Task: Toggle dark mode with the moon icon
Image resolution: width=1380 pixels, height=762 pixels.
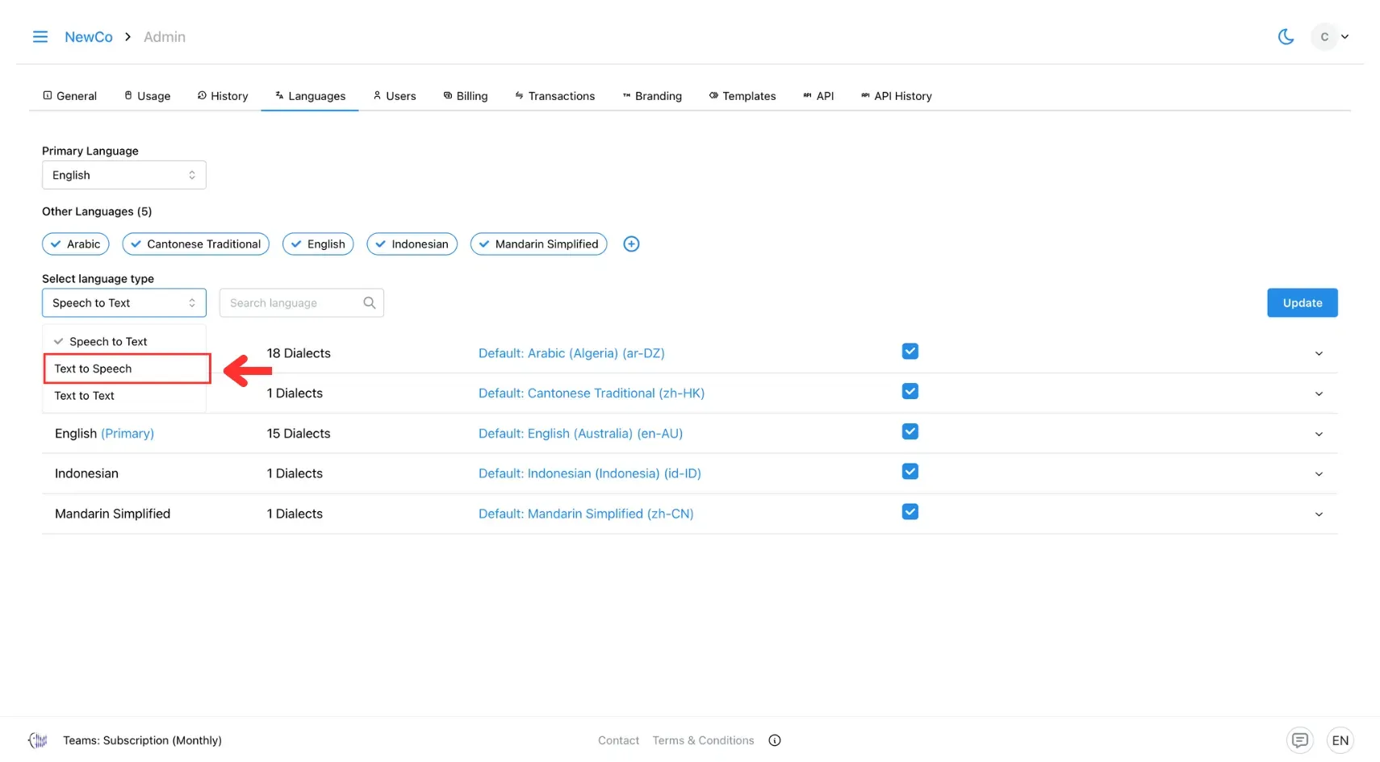Action: [x=1286, y=37]
